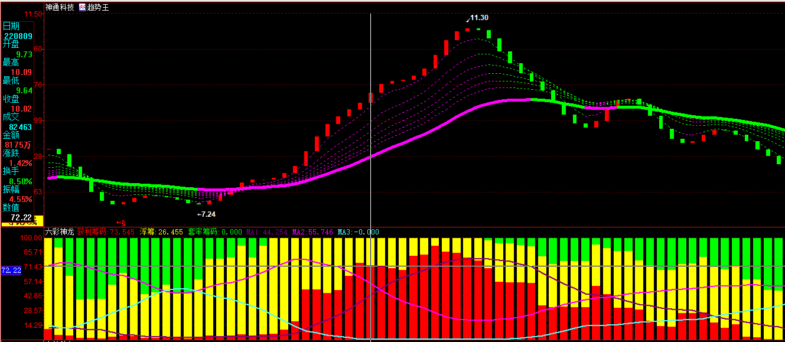Screen dimensions: 785x342
Task: Select the low price 9.64
Action: (x=24, y=90)
